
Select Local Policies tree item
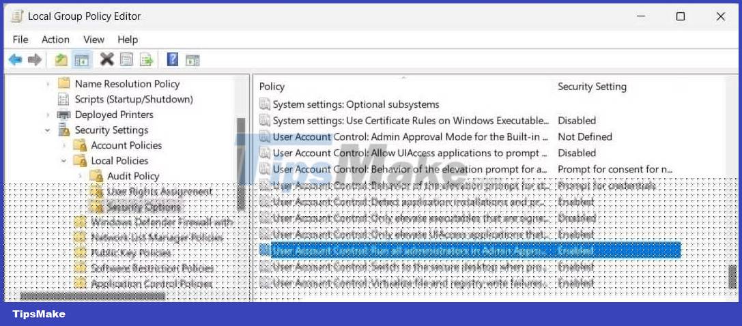[119, 161]
